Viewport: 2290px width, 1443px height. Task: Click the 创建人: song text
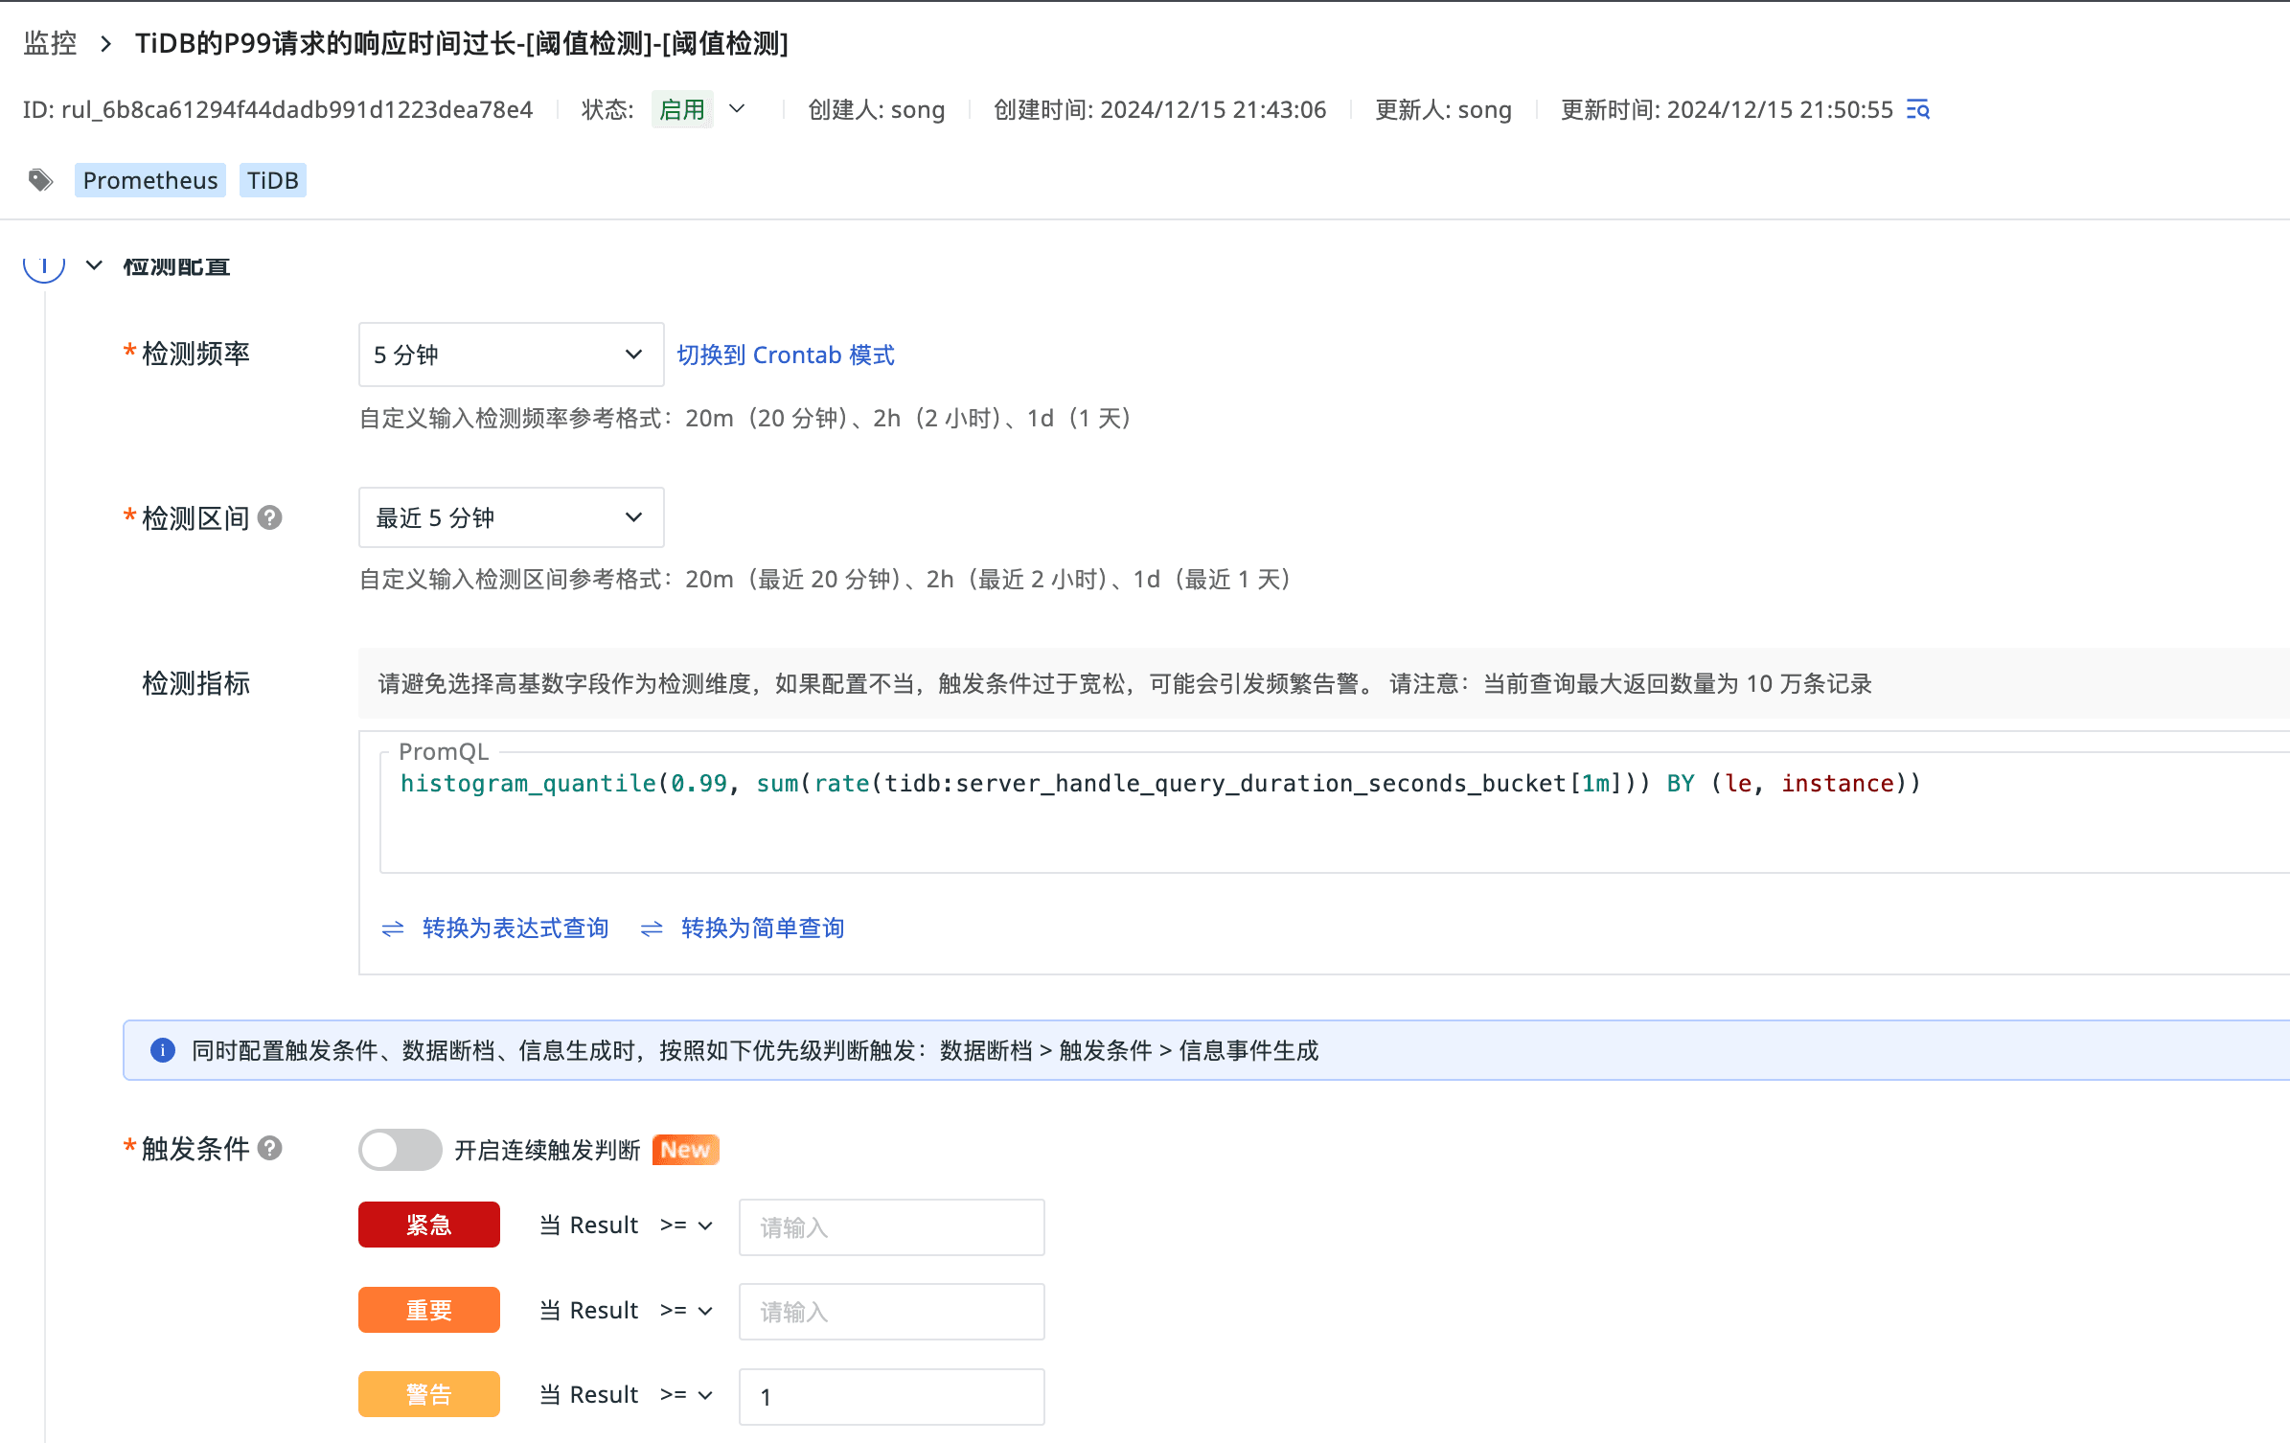[x=877, y=109]
